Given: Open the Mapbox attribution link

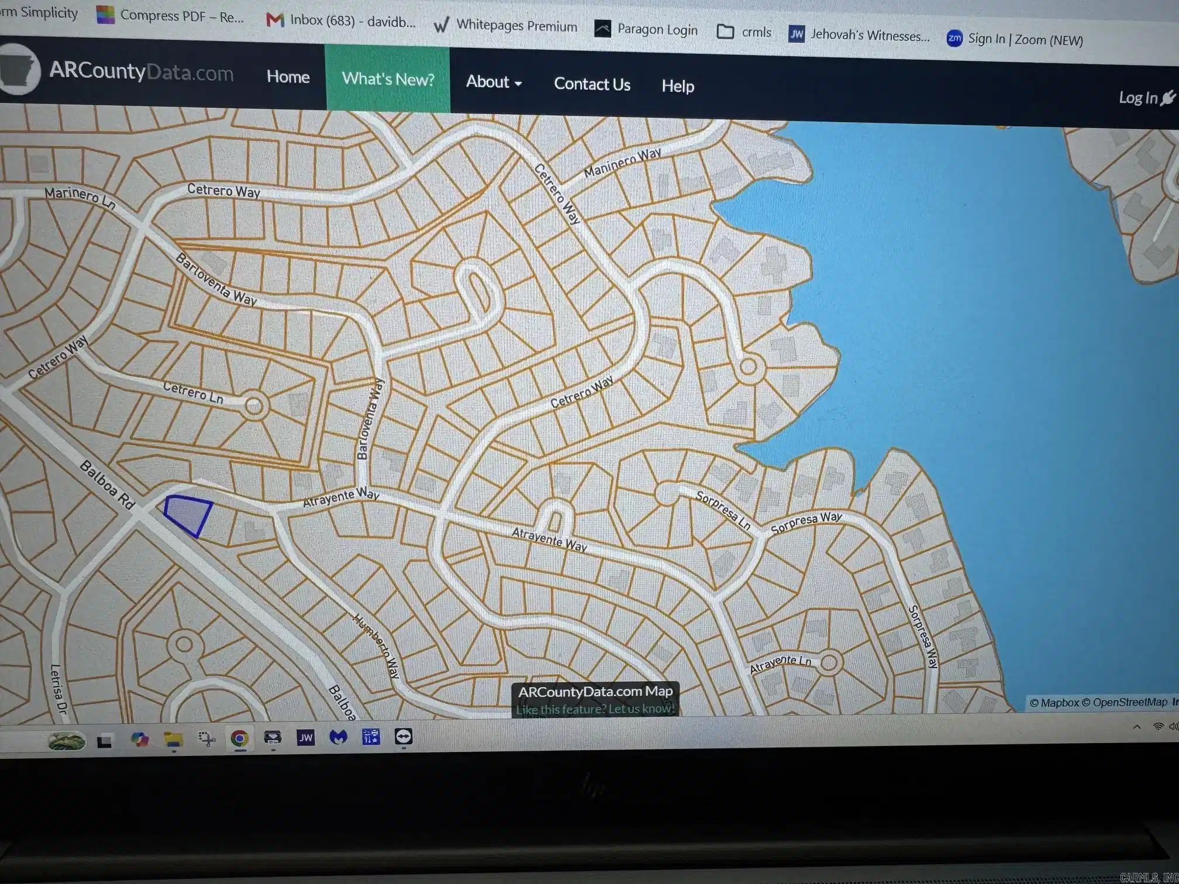Looking at the screenshot, I should point(1054,703).
